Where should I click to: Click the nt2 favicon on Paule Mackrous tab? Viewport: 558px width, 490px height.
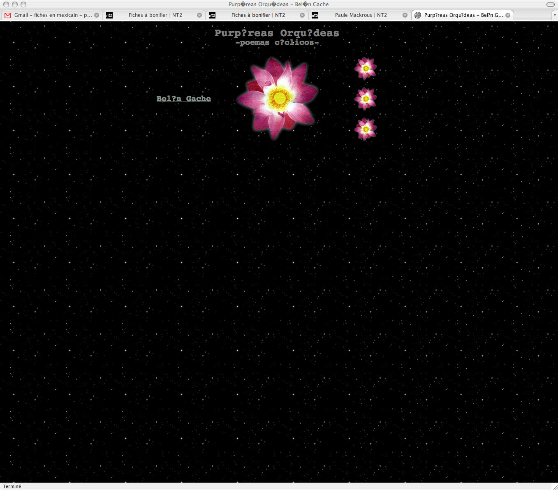[x=315, y=15]
